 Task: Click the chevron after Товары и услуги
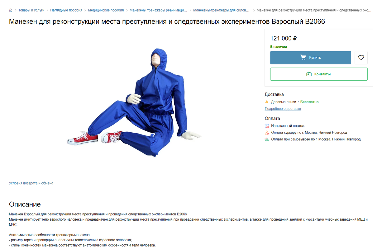(47, 10)
